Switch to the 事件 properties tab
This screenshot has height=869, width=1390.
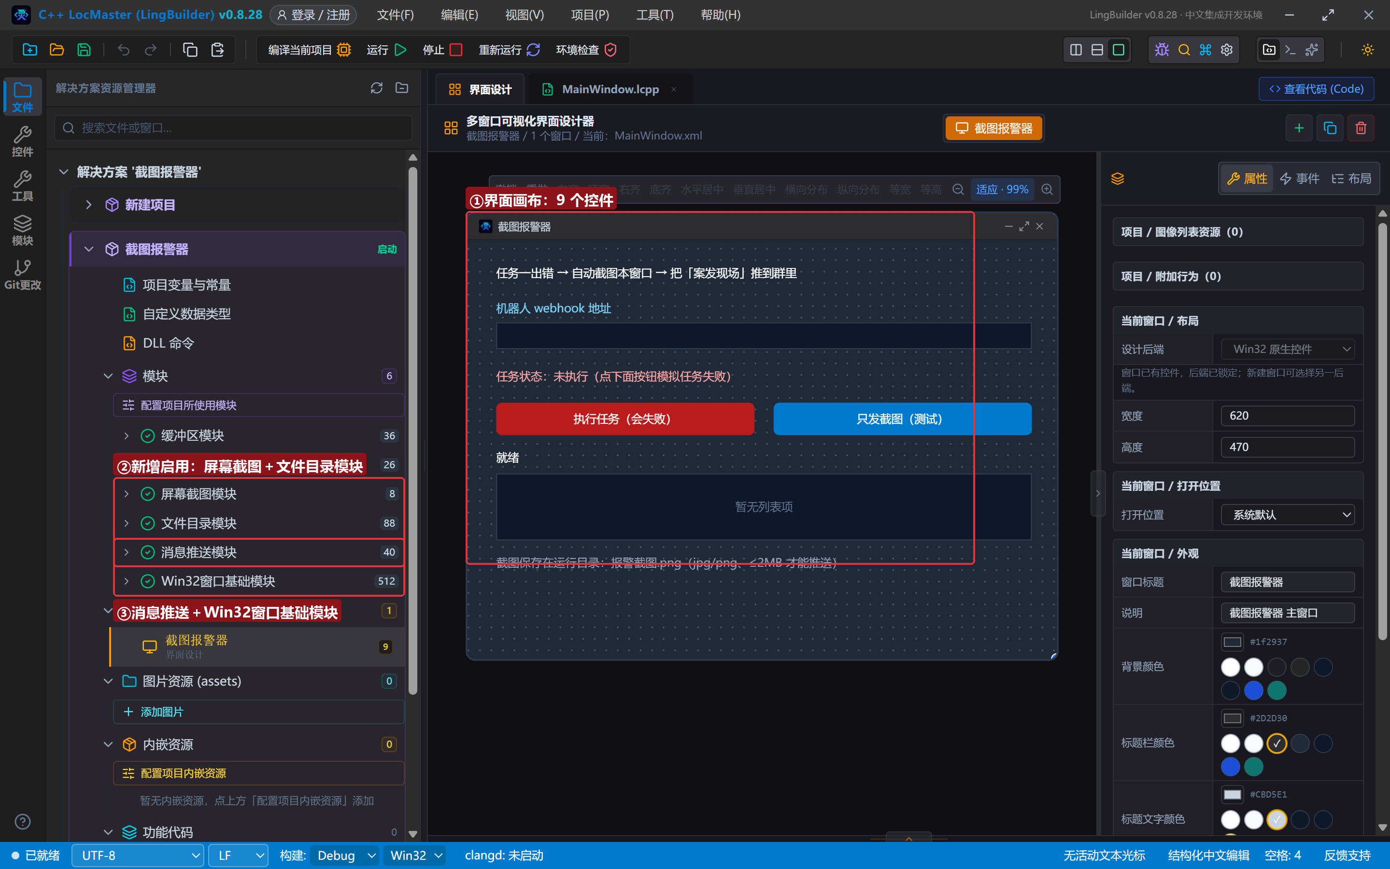point(1300,178)
